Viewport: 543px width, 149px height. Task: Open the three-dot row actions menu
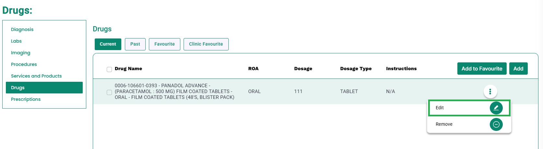click(490, 91)
